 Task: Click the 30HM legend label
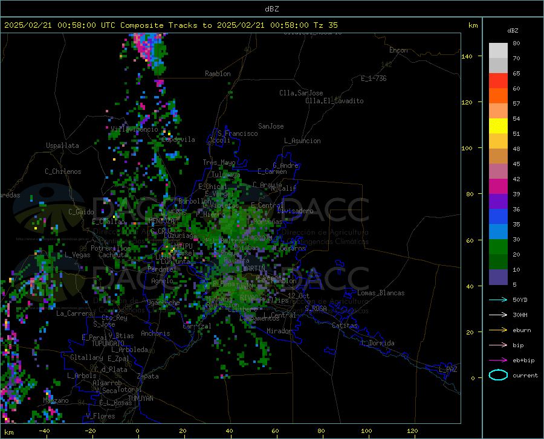point(520,315)
